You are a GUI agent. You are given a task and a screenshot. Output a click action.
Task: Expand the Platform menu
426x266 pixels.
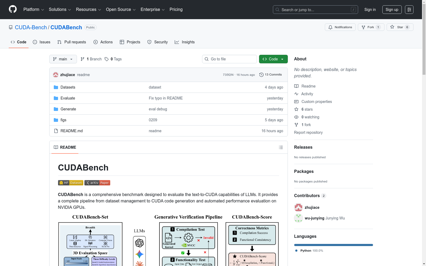coord(34,10)
